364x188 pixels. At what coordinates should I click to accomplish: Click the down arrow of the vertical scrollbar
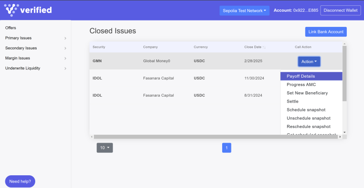point(344,132)
